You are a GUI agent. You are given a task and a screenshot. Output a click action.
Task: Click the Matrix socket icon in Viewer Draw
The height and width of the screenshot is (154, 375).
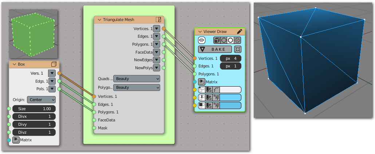(202, 82)
